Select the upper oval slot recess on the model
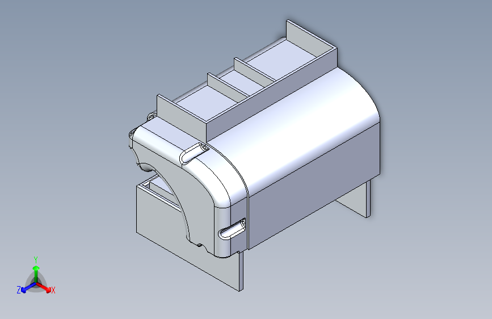This screenshot has width=492, height=319. click(195, 153)
